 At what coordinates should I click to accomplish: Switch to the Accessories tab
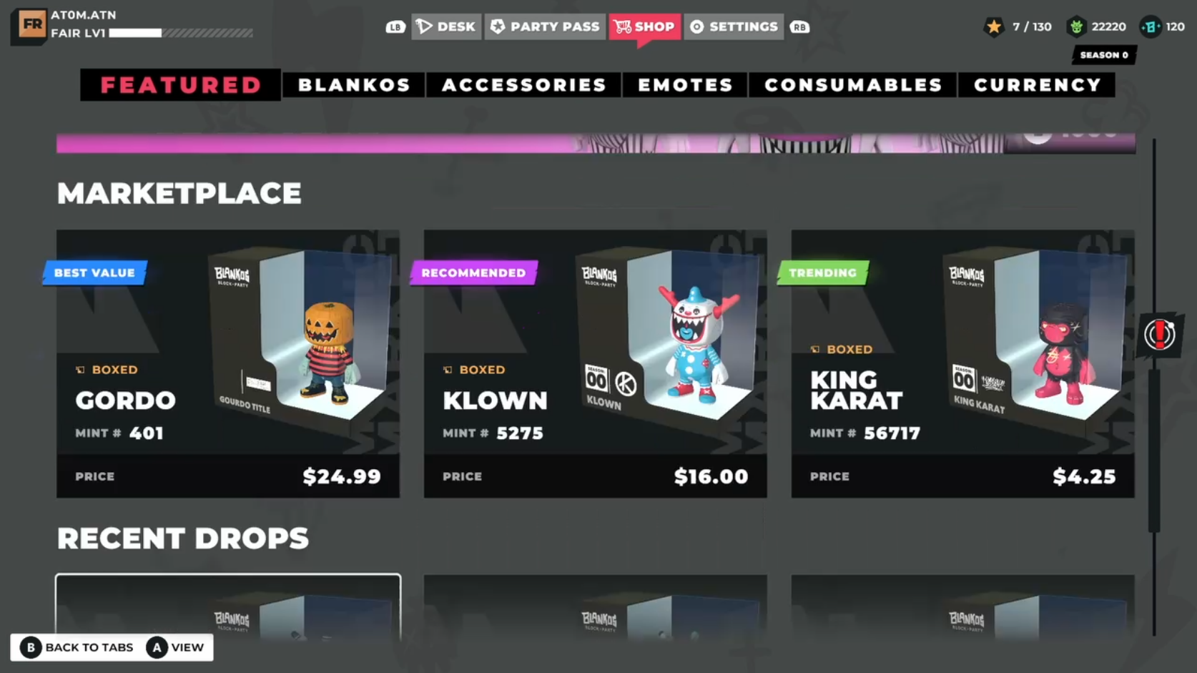524,85
